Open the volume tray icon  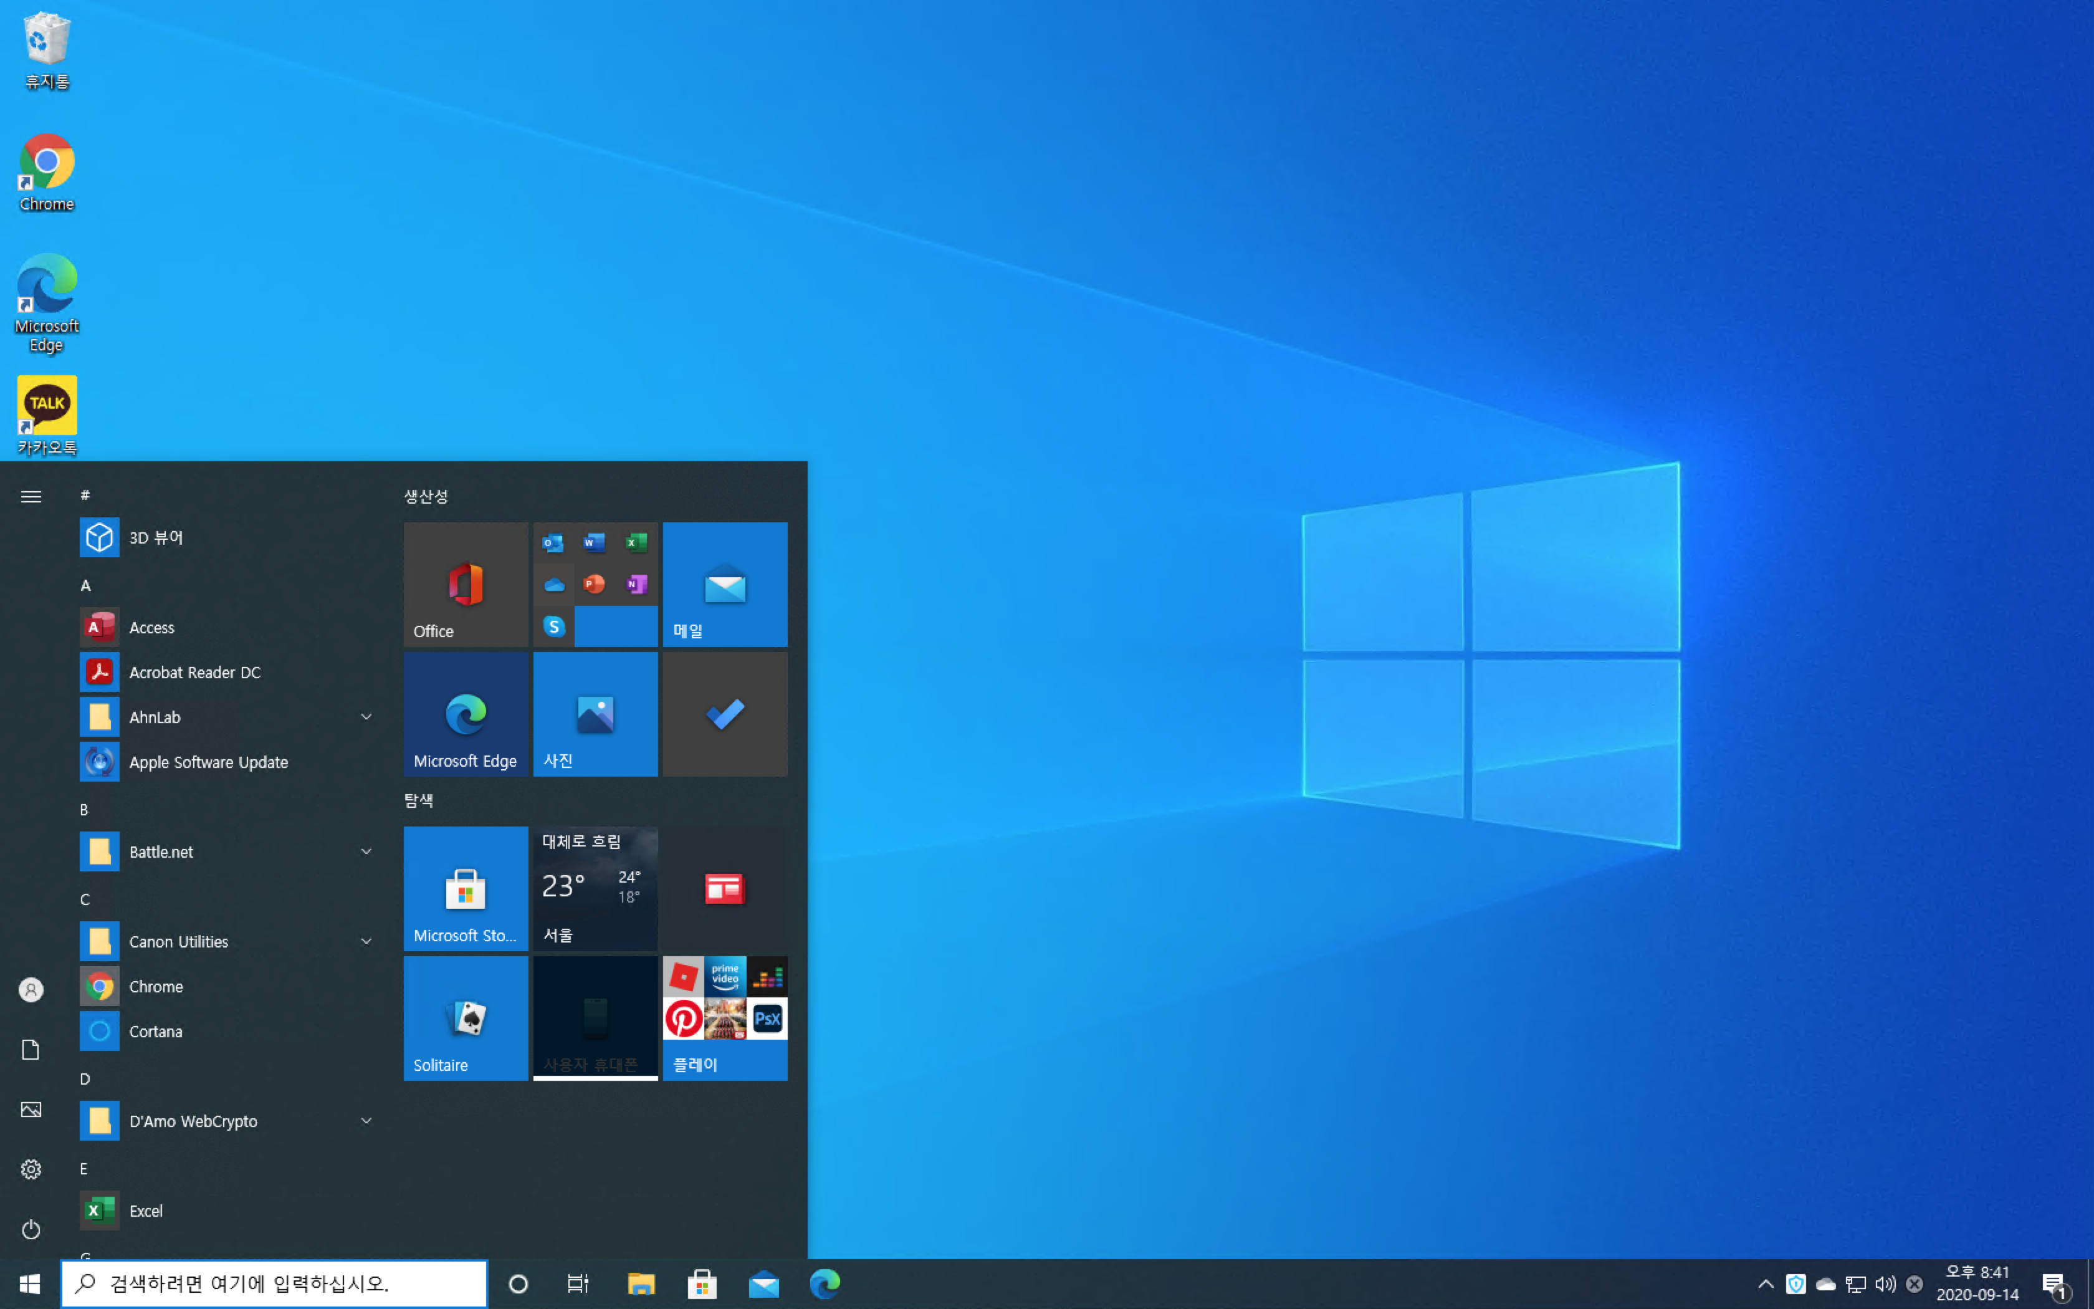pos(1885,1284)
